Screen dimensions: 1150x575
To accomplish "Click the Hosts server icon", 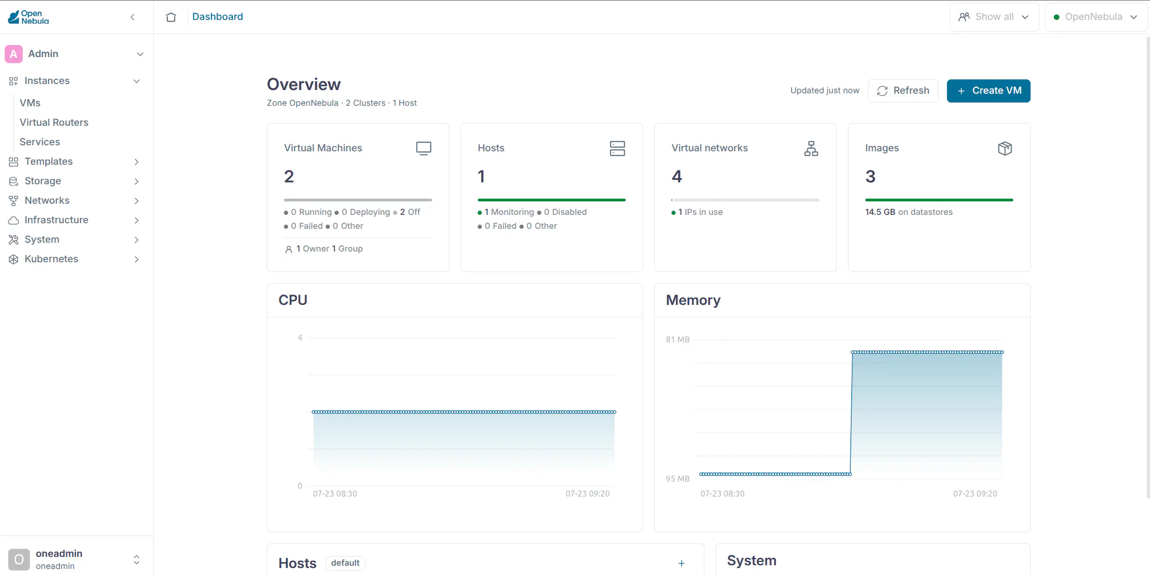I will 618,149.
